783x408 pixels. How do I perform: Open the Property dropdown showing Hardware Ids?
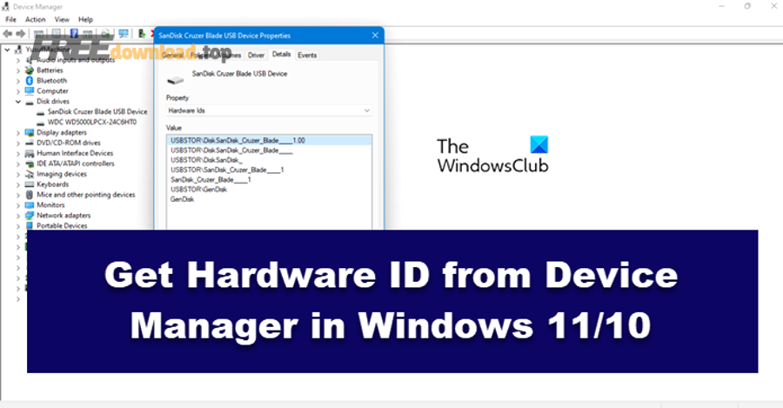(269, 110)
